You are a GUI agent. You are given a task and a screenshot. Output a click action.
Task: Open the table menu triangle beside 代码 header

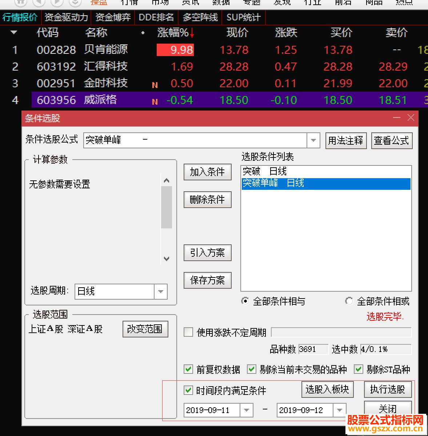point(13,32)
